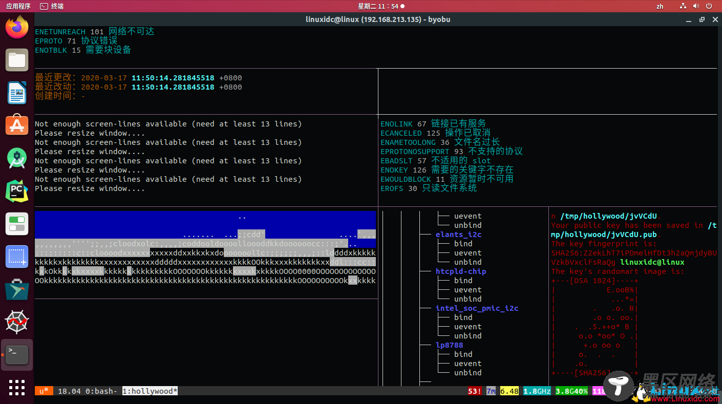Image resolution: width=722 pixels, height=404 pixels.
Task: Click the ENAMETOOLONG 36 line
Action: click(x=440, y=142)
